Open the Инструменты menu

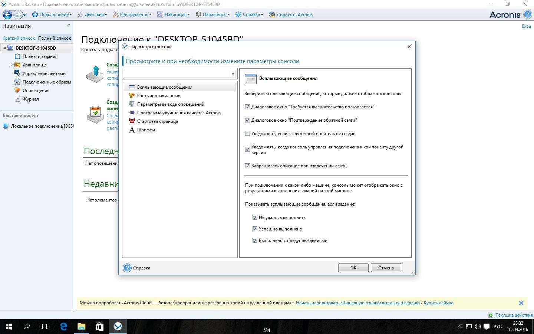coord(132,14)
